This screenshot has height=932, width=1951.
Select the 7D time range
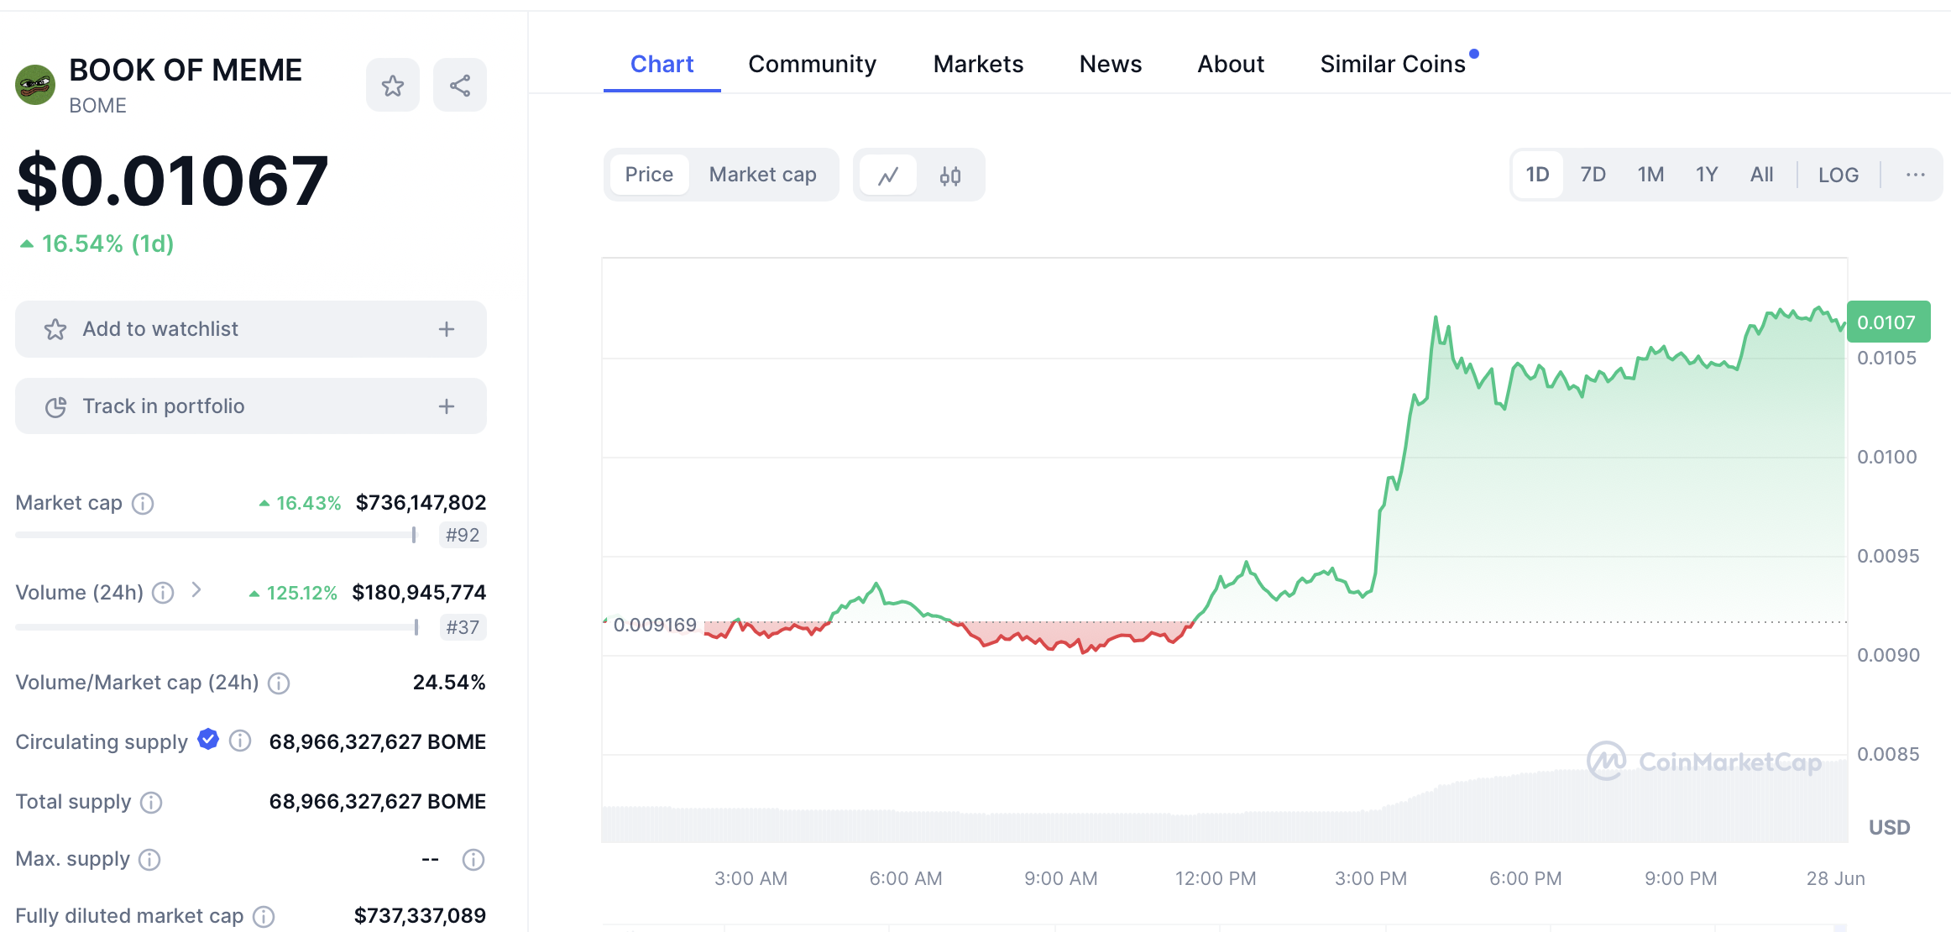(x=1593, y=175)
